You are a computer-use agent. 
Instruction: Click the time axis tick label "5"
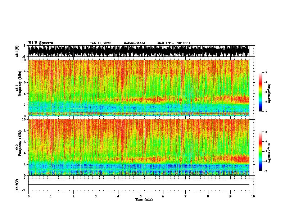141,196
